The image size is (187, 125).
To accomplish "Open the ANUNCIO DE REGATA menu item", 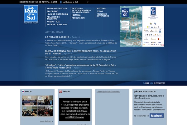I will click(x=57, y=9).
